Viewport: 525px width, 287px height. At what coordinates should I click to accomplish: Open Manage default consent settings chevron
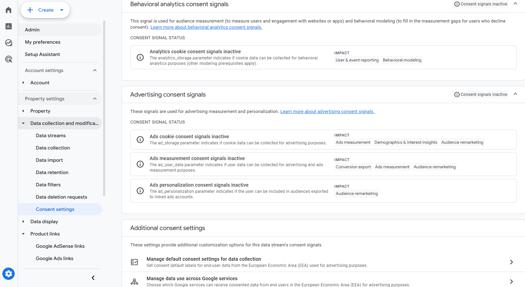(511, 262)
